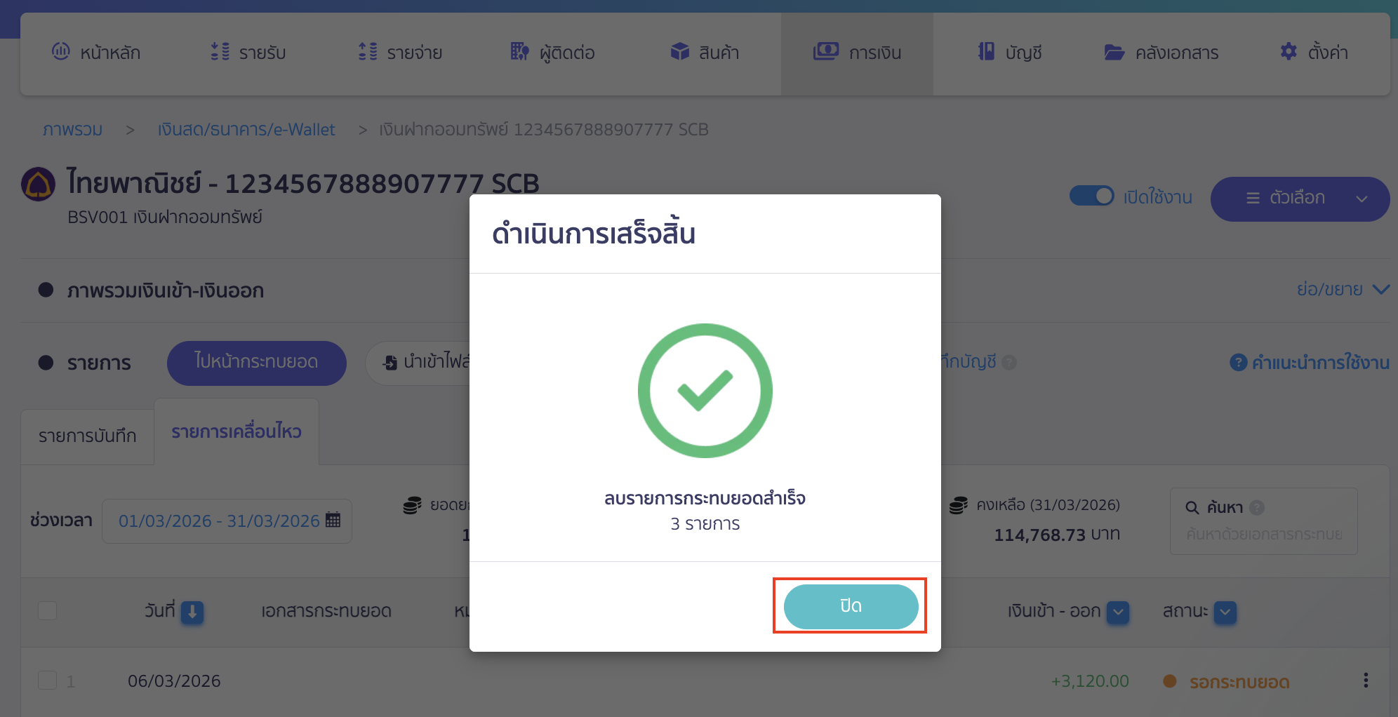Click the help question mark near คำแนะนำการใช้งาน

point(1237,362)
